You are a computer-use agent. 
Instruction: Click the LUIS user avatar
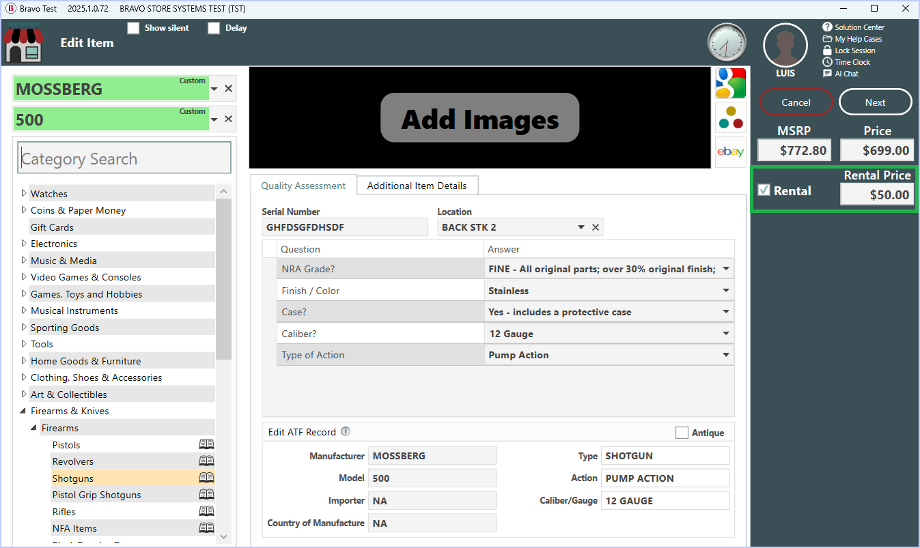pyautogui.click(x=785, y=46)
